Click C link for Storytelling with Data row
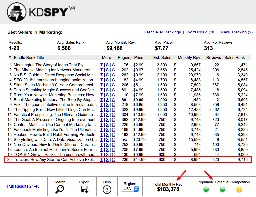Viewport: 256px width, 197px height. click(113, 140)
